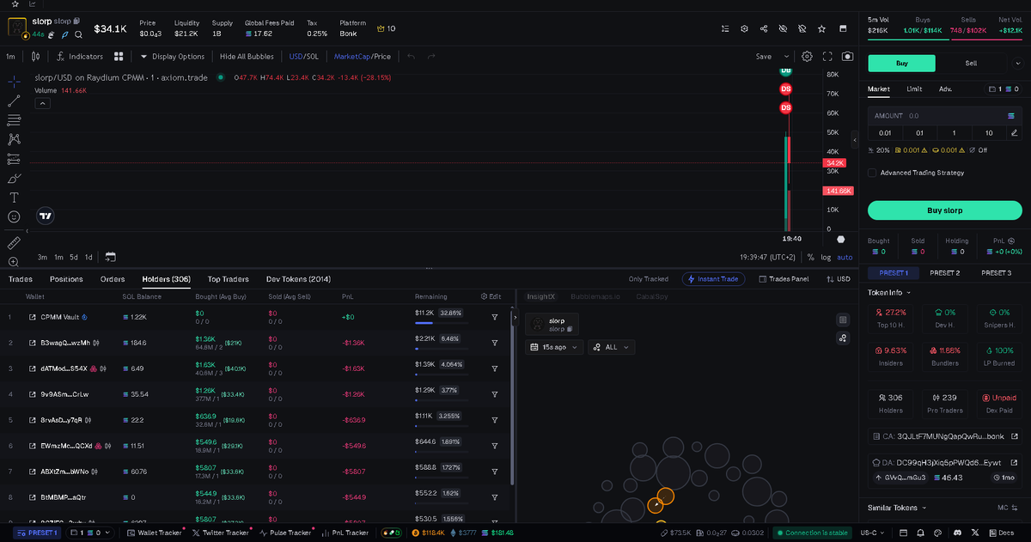Switch holders currency with USD toggle
The height and width of the screenshot is (542, 1031).
click(838, 279)
